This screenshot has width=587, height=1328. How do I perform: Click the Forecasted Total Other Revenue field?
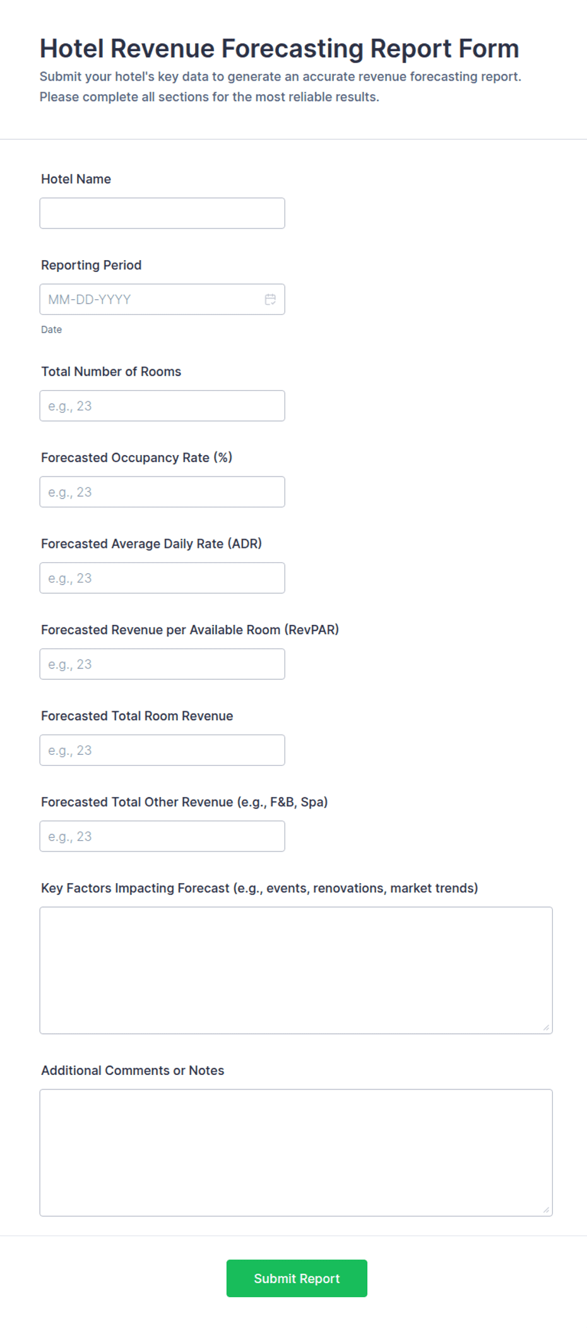pyautogui.click(x=162, y=836)
